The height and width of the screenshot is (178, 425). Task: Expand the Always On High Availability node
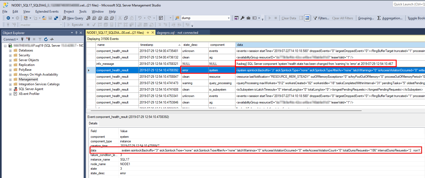(x=10, y=75)
